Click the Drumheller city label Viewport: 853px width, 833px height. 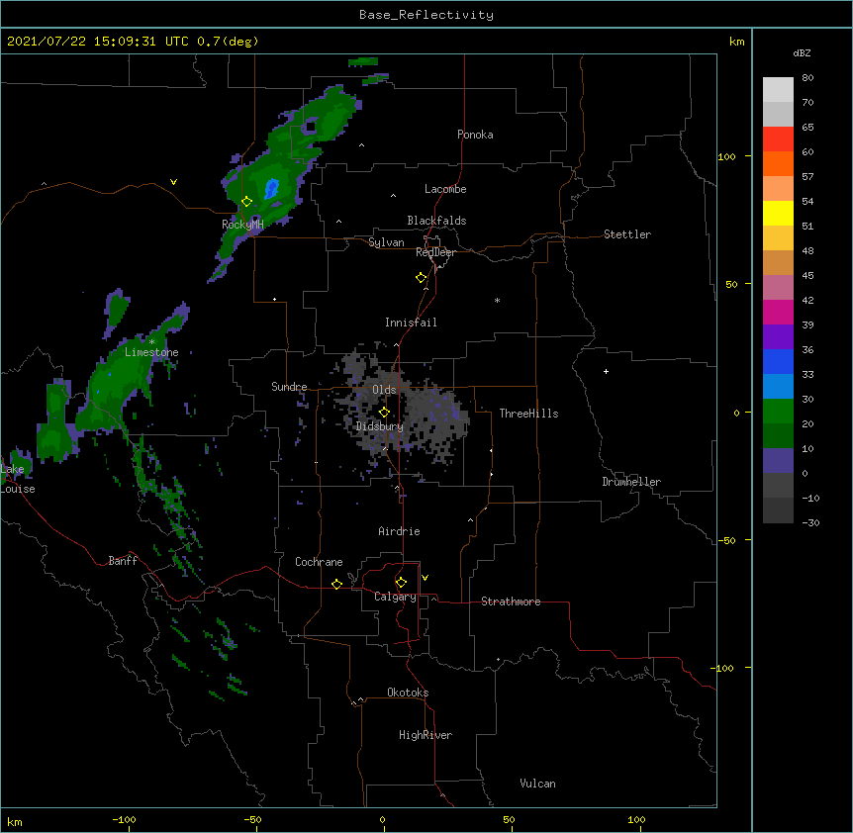tap(631, 482)
